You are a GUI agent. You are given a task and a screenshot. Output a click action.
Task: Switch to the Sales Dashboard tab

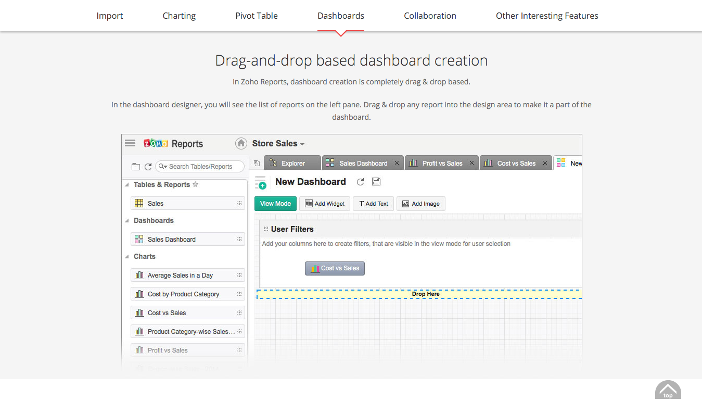point(363,163)
